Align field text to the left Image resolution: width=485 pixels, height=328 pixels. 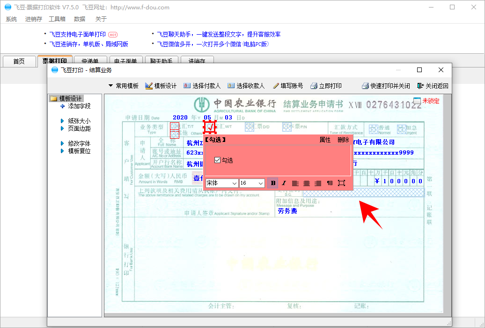point(295,183)
